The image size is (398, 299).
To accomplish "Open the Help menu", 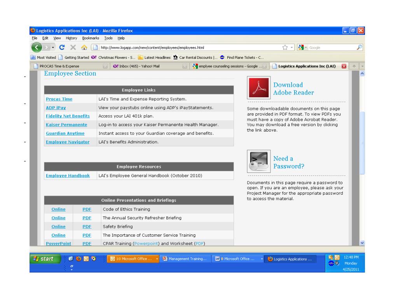I will tap(121, 38).
